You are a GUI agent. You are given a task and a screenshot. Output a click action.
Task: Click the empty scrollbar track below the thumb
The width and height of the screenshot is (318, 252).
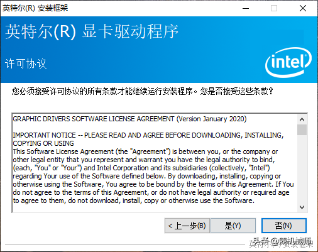click(x=302, y=168)
